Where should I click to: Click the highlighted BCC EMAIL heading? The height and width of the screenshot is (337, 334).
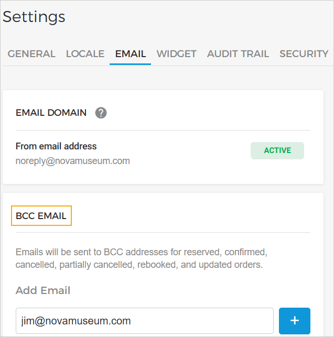click(41, 216)
